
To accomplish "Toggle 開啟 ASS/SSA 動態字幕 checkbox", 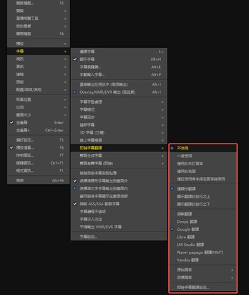I will [119, 204].
